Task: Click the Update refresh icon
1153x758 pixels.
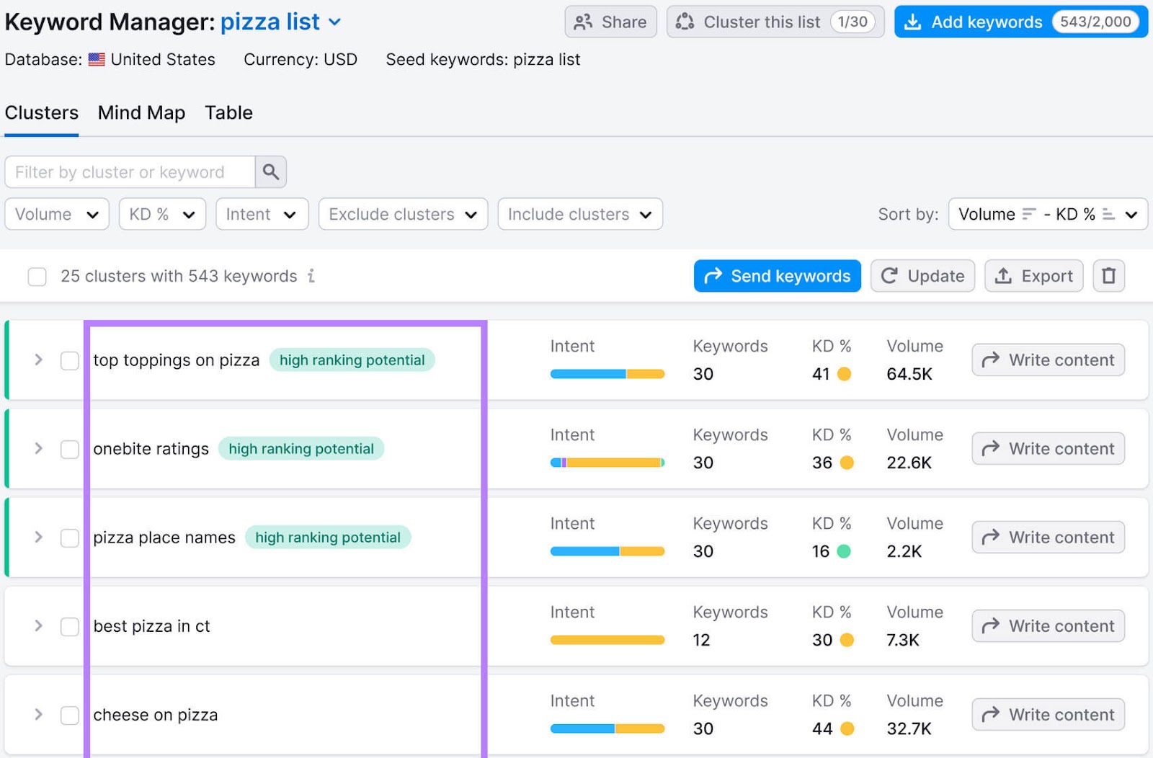Action: pos(891,275)
